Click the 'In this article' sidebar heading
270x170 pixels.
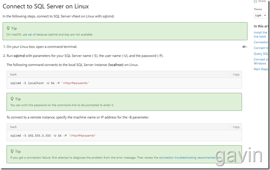(261, 26)
